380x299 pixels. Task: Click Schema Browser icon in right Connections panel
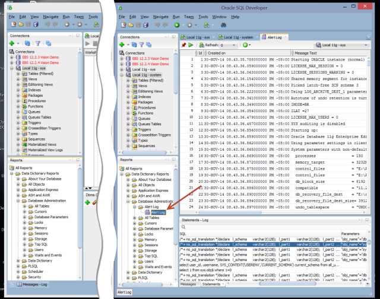coord(148,44)
